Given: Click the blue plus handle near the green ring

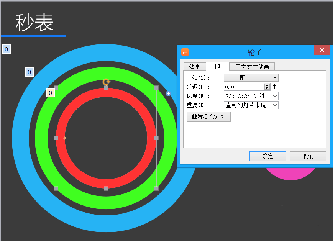Looking at the screenshot, I should pyautogui.click(x=168, y=93).
